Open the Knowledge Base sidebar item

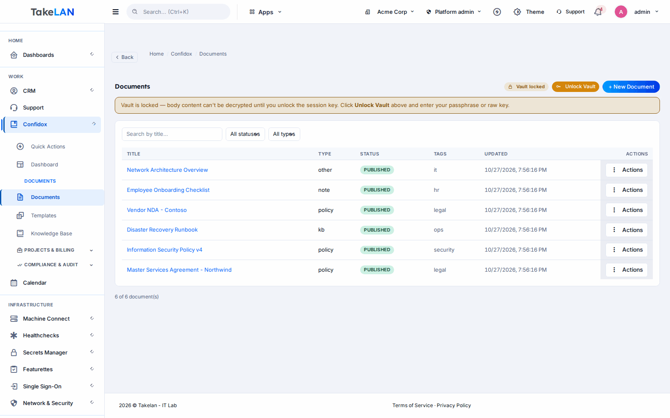[52, 233]
